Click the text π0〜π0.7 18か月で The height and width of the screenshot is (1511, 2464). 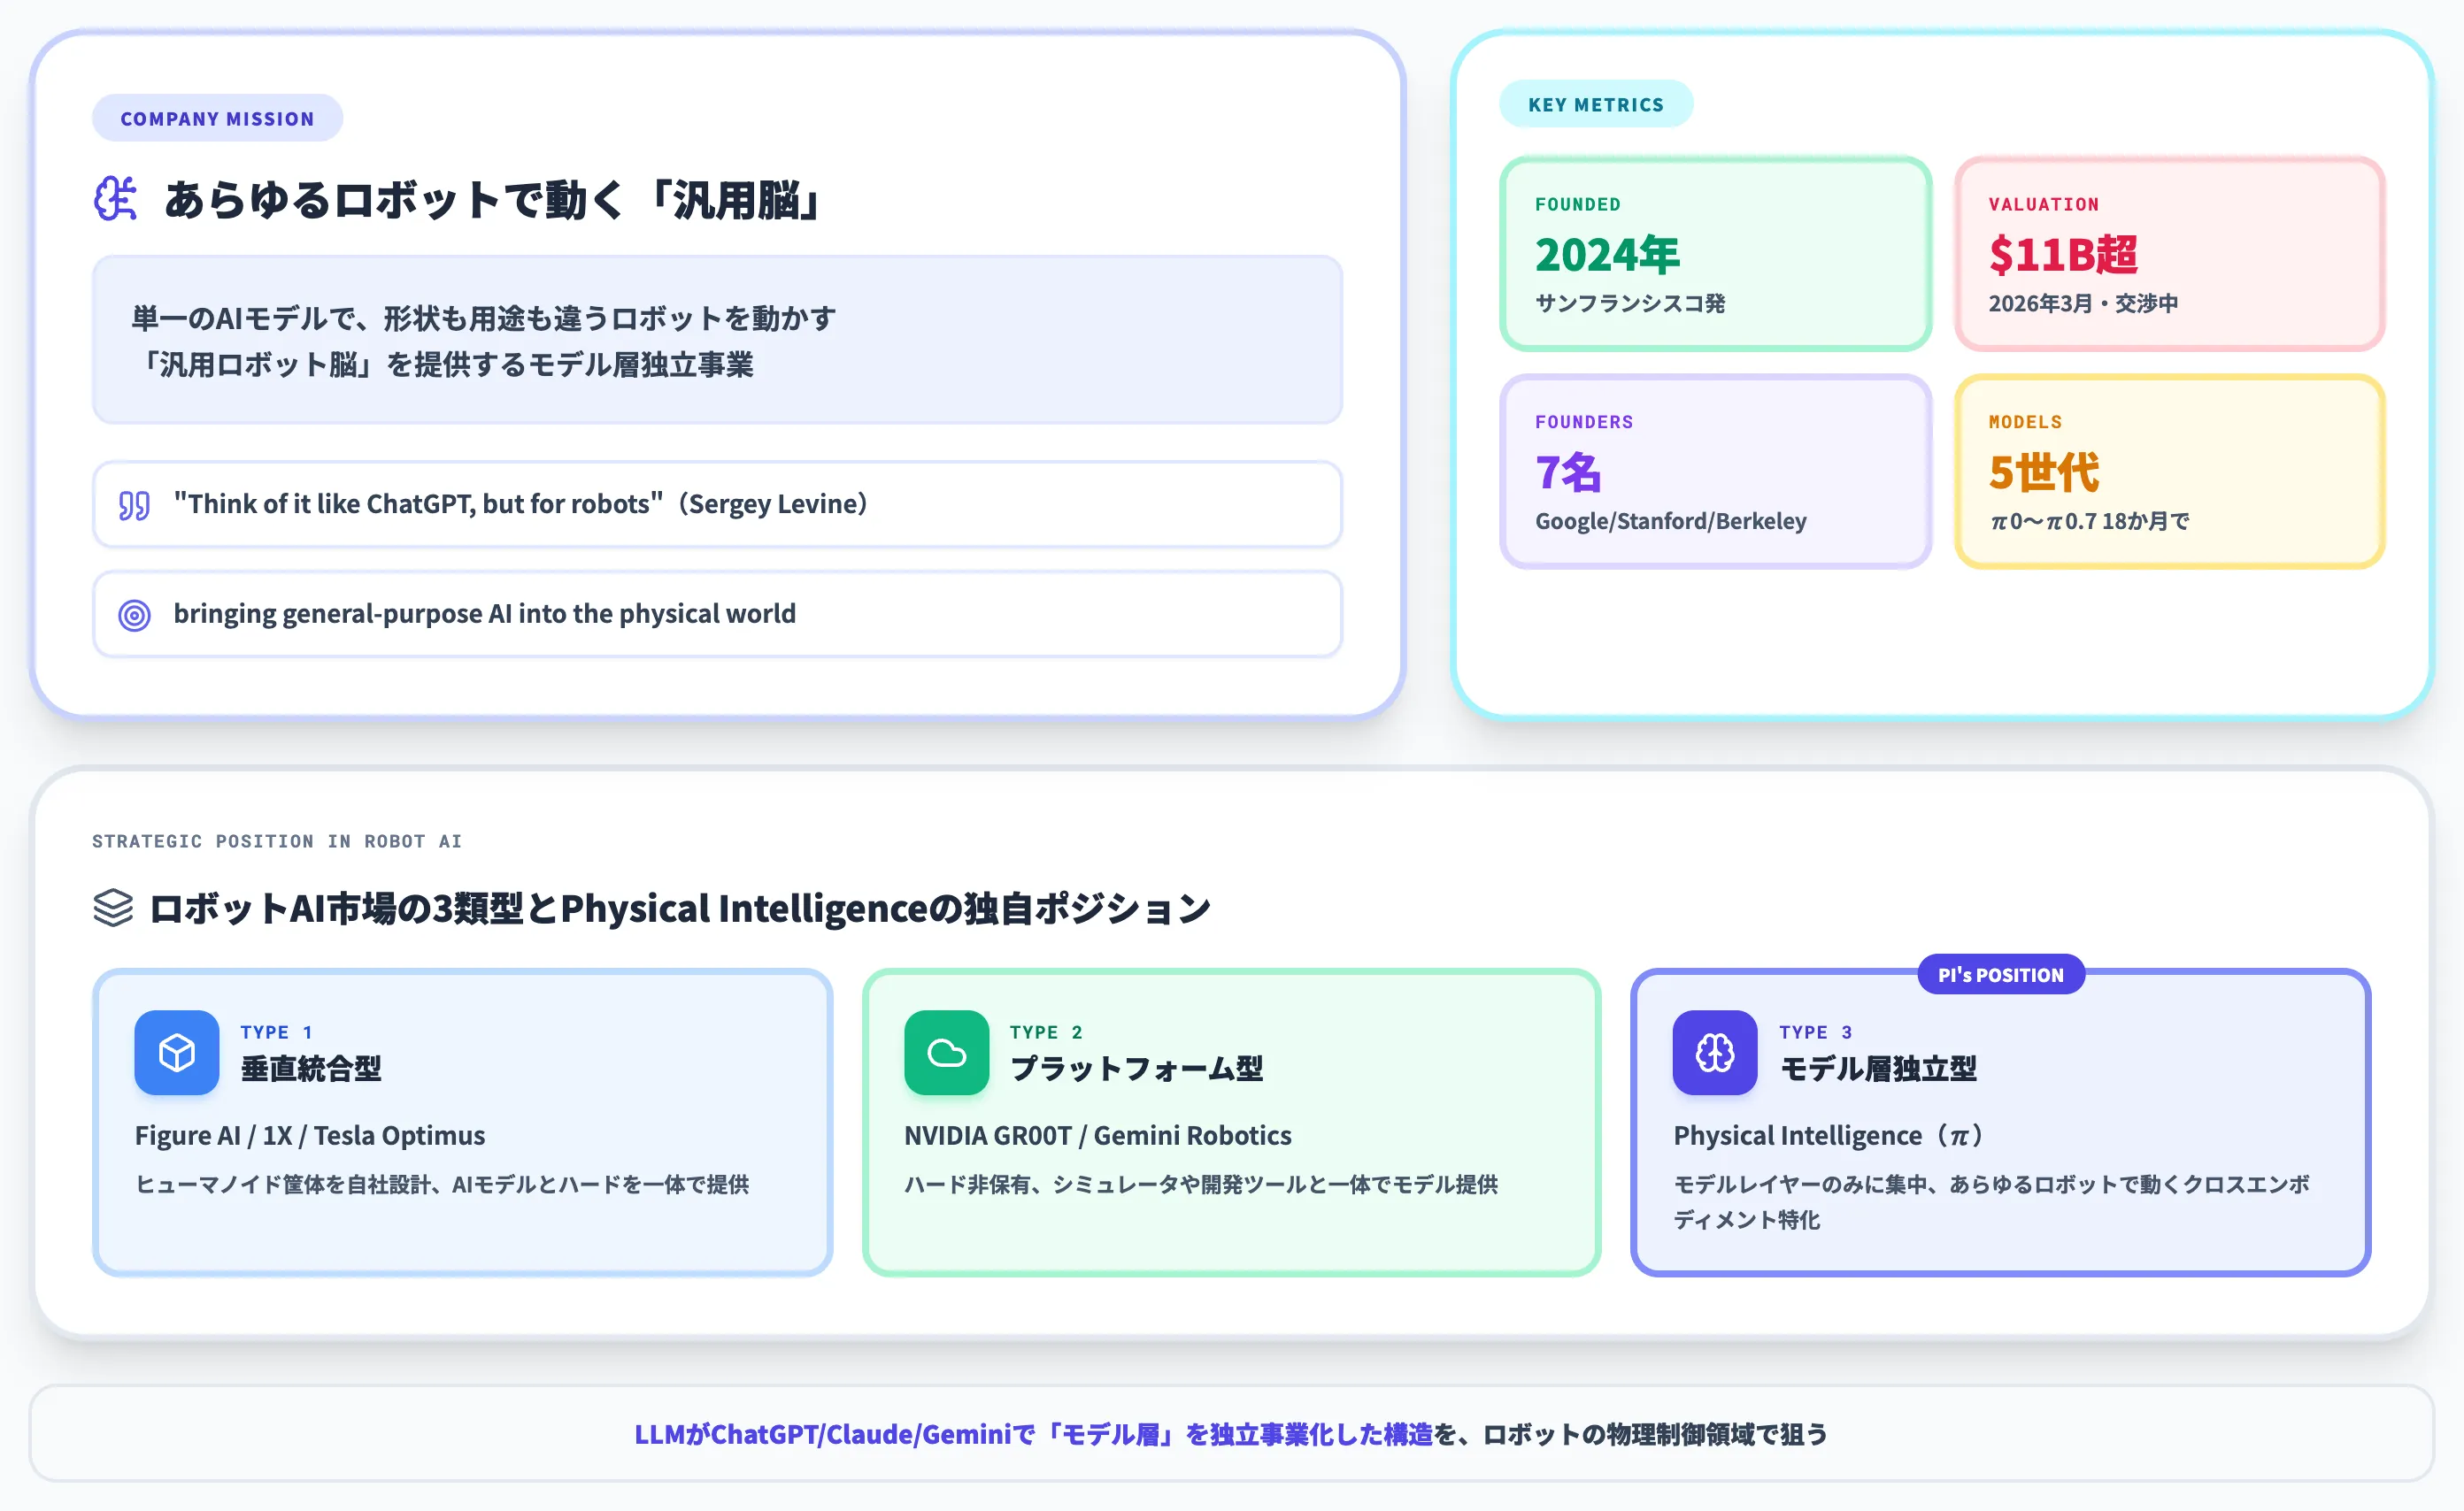pyautogui.click(x=2089, y=521)
